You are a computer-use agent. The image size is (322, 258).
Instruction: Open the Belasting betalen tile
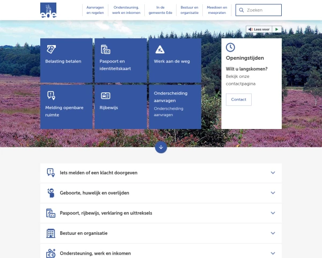67,60
